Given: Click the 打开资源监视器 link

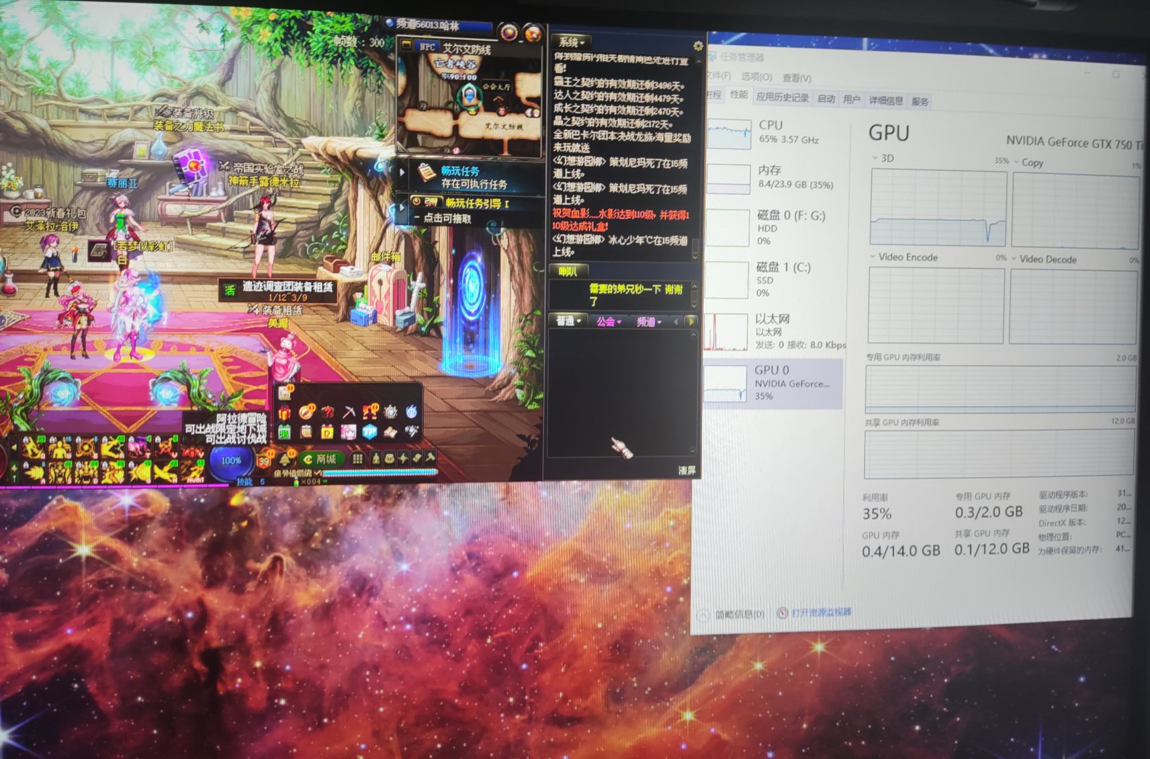Looking at the screenshot, I should click(821, 612).
